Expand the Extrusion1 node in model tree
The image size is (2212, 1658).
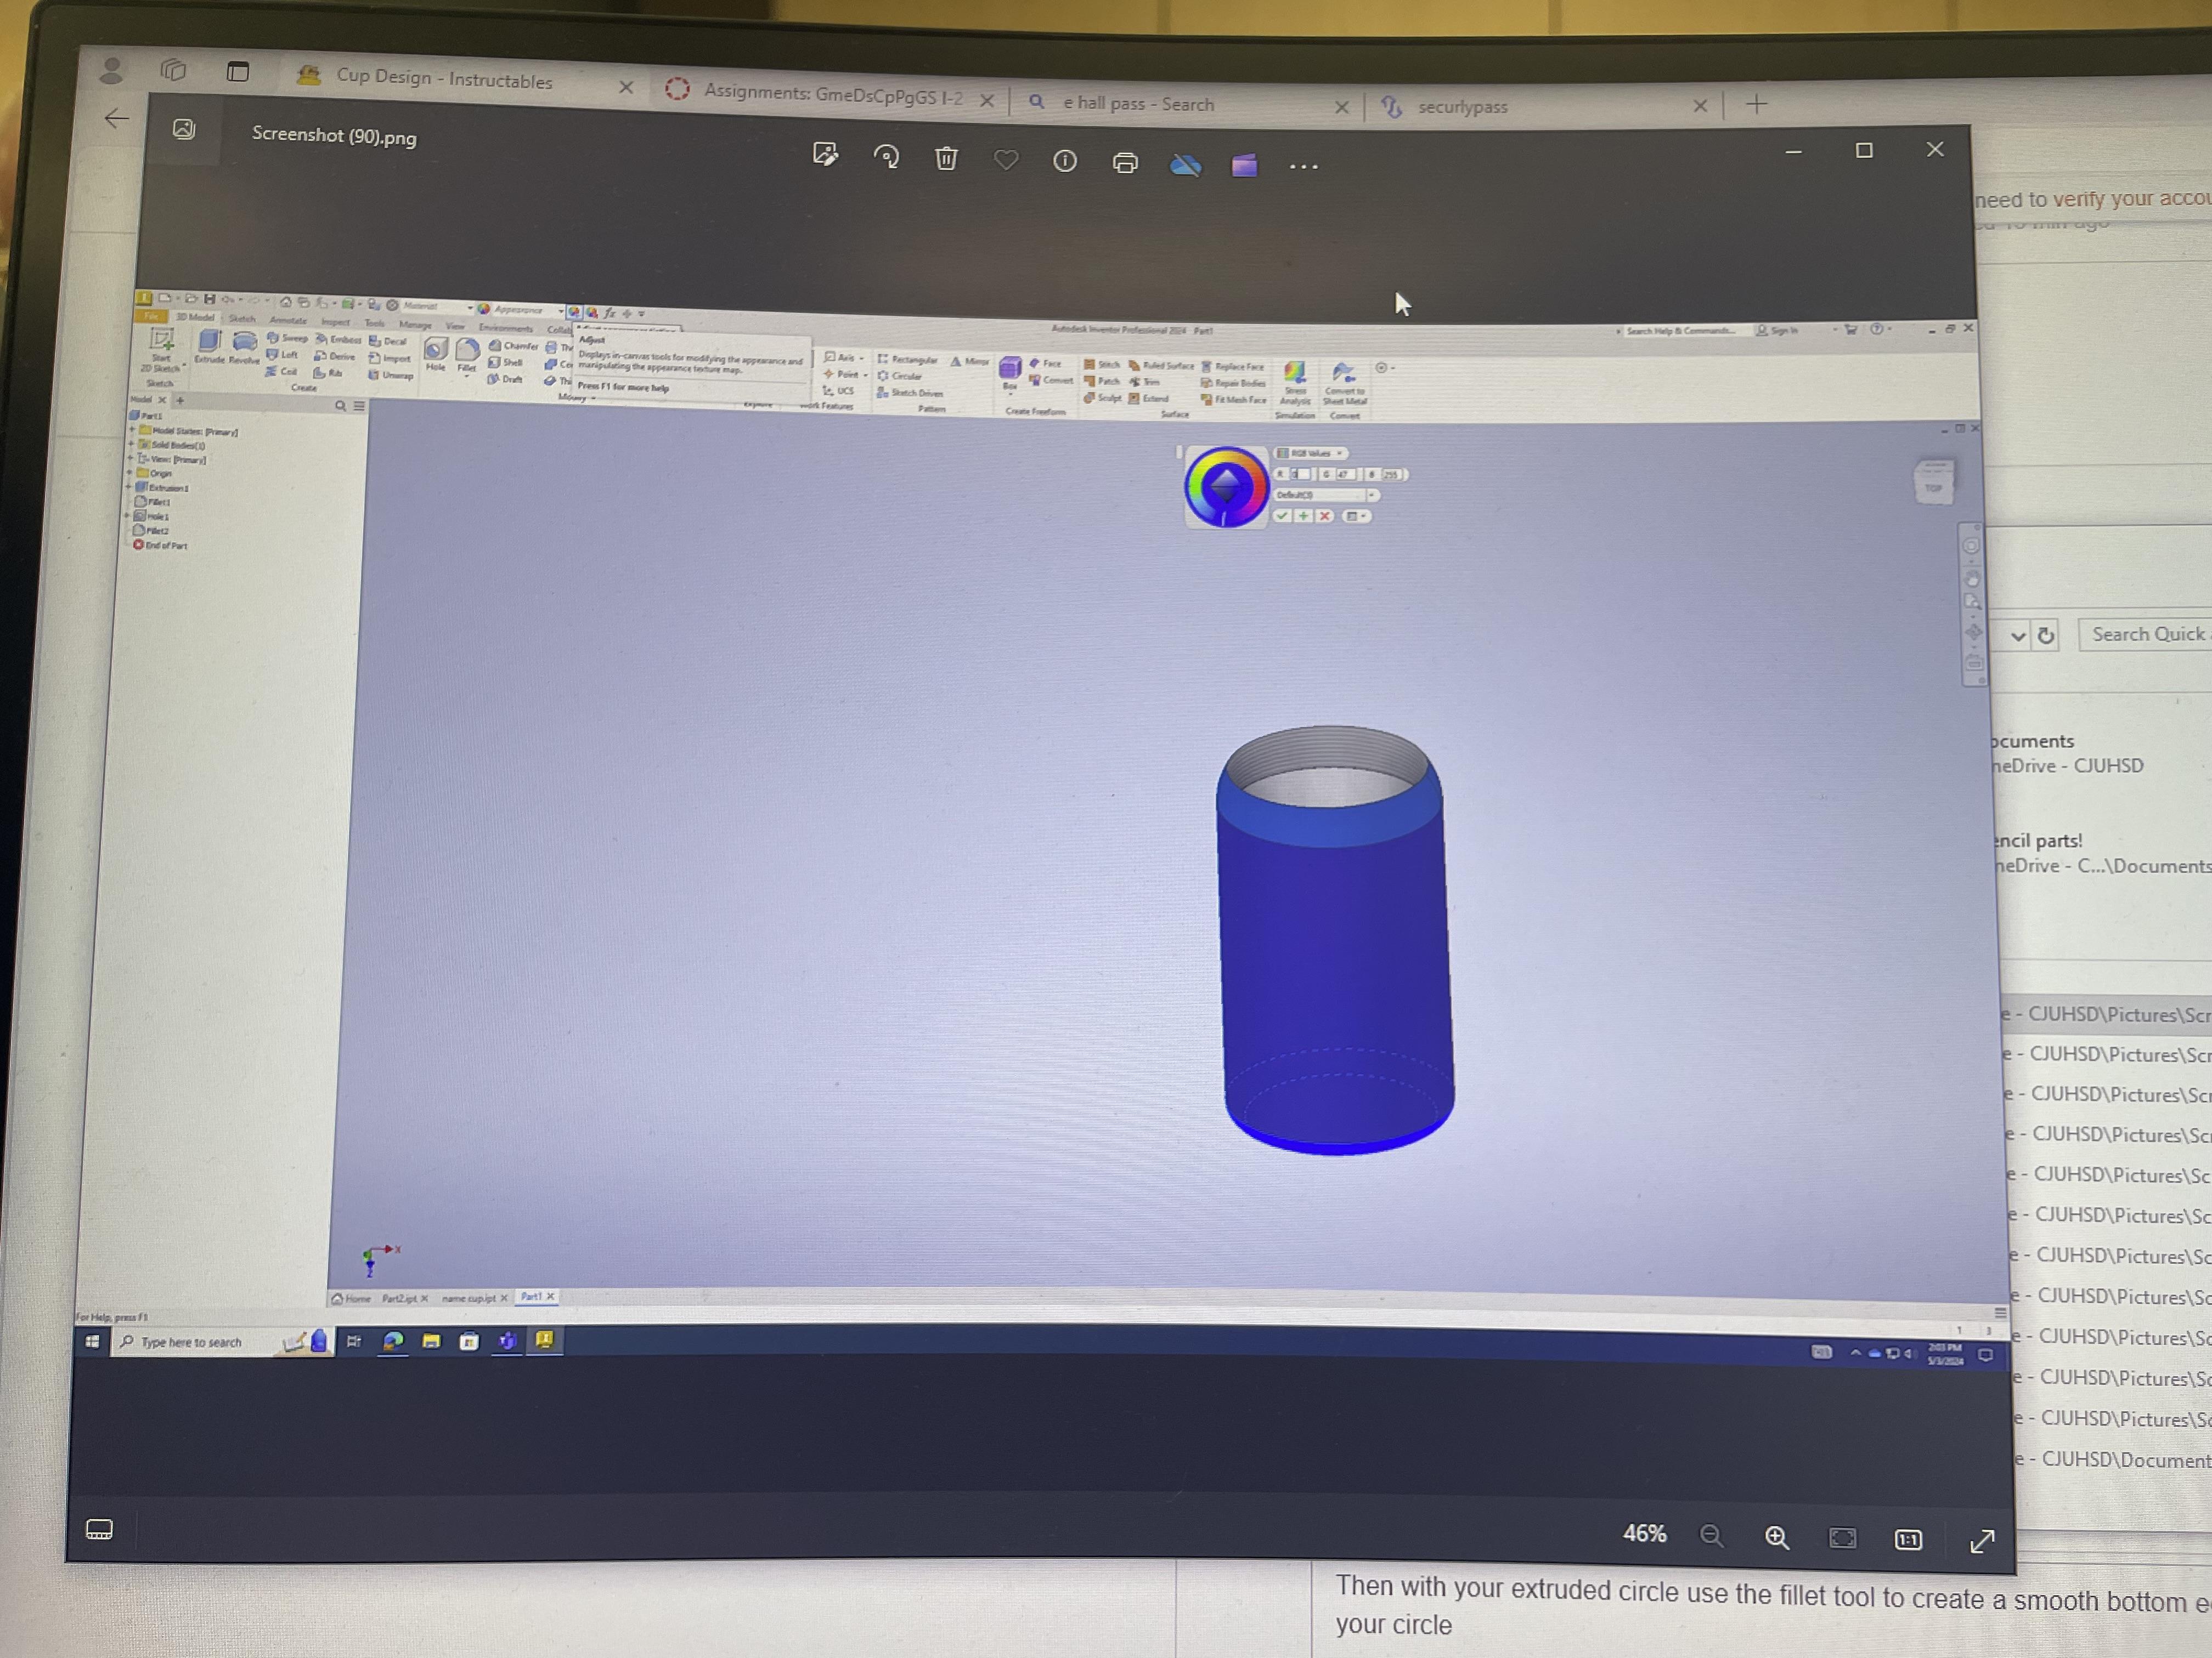point(127,488)
